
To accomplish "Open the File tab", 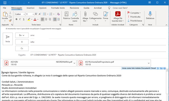I will (4, 8).
